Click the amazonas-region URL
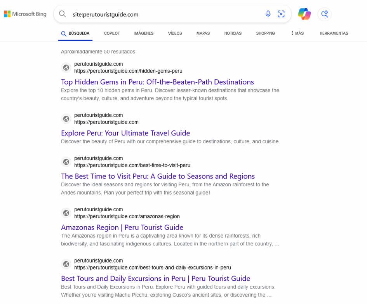The height and width of the screenshot is (304, 367). [127, 217]
